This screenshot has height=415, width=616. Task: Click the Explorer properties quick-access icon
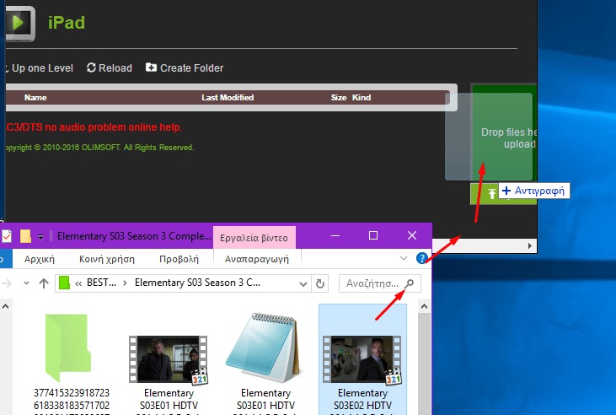[7, 236]
